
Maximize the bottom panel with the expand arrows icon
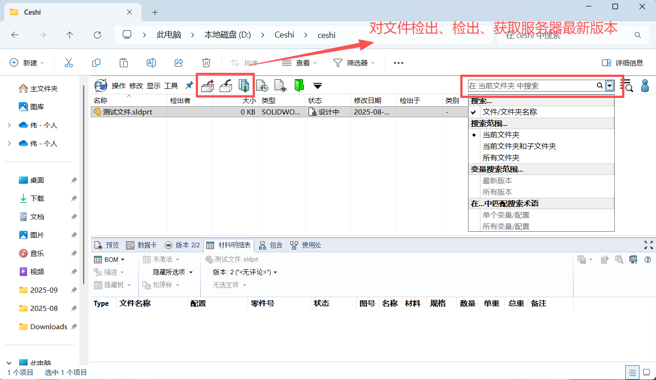(648, 245)
